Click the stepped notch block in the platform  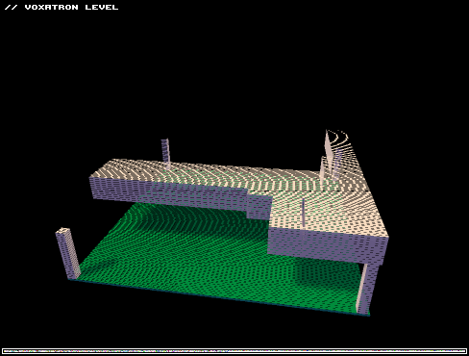[x=259, y=204]
